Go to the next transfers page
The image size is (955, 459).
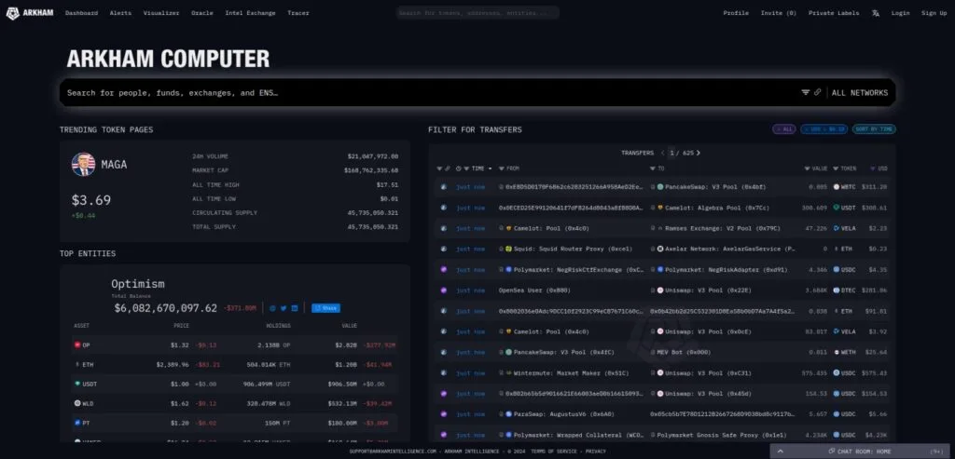[x=698, y=153]
